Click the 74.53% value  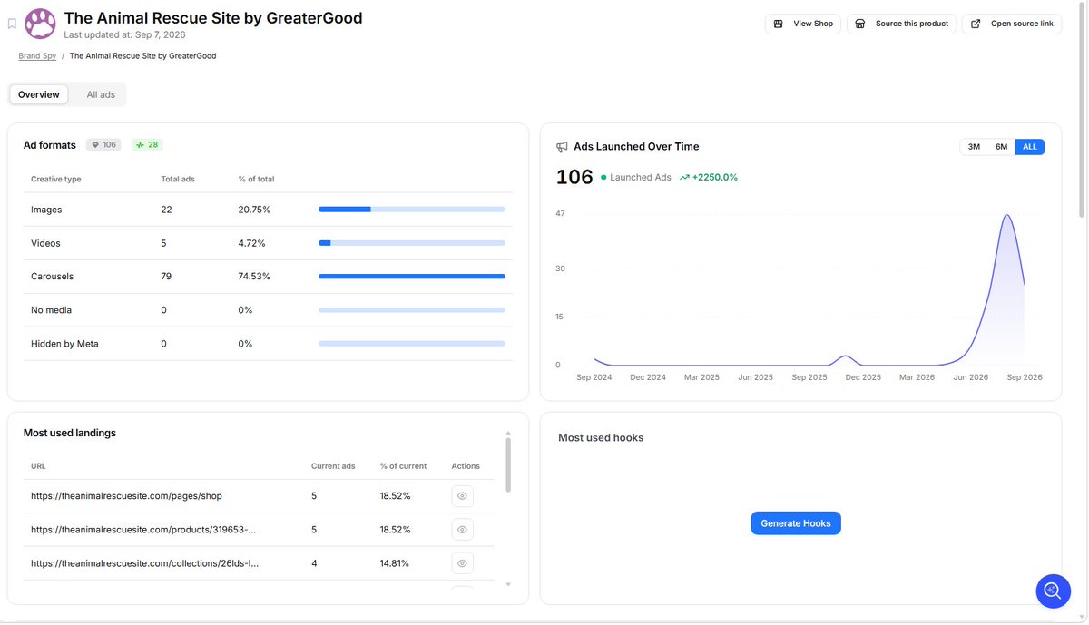pyautogui.click(x=254, y=277)
